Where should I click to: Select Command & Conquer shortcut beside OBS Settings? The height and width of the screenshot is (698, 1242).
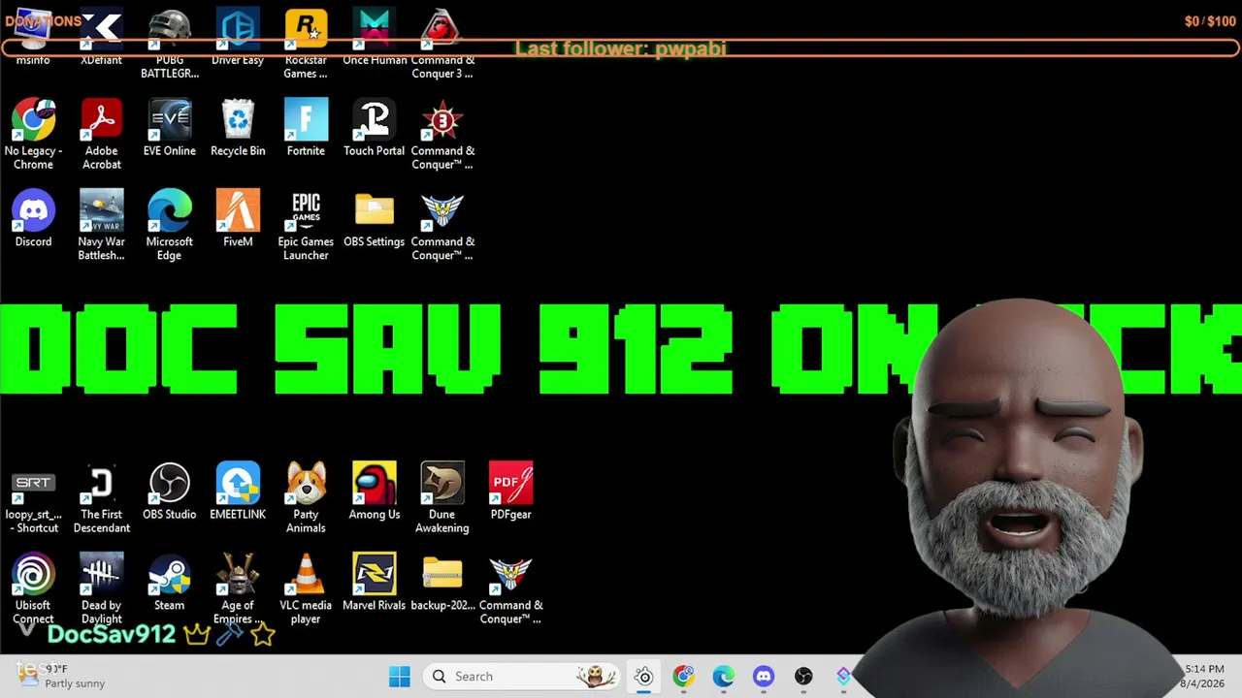tap(442, 225)
